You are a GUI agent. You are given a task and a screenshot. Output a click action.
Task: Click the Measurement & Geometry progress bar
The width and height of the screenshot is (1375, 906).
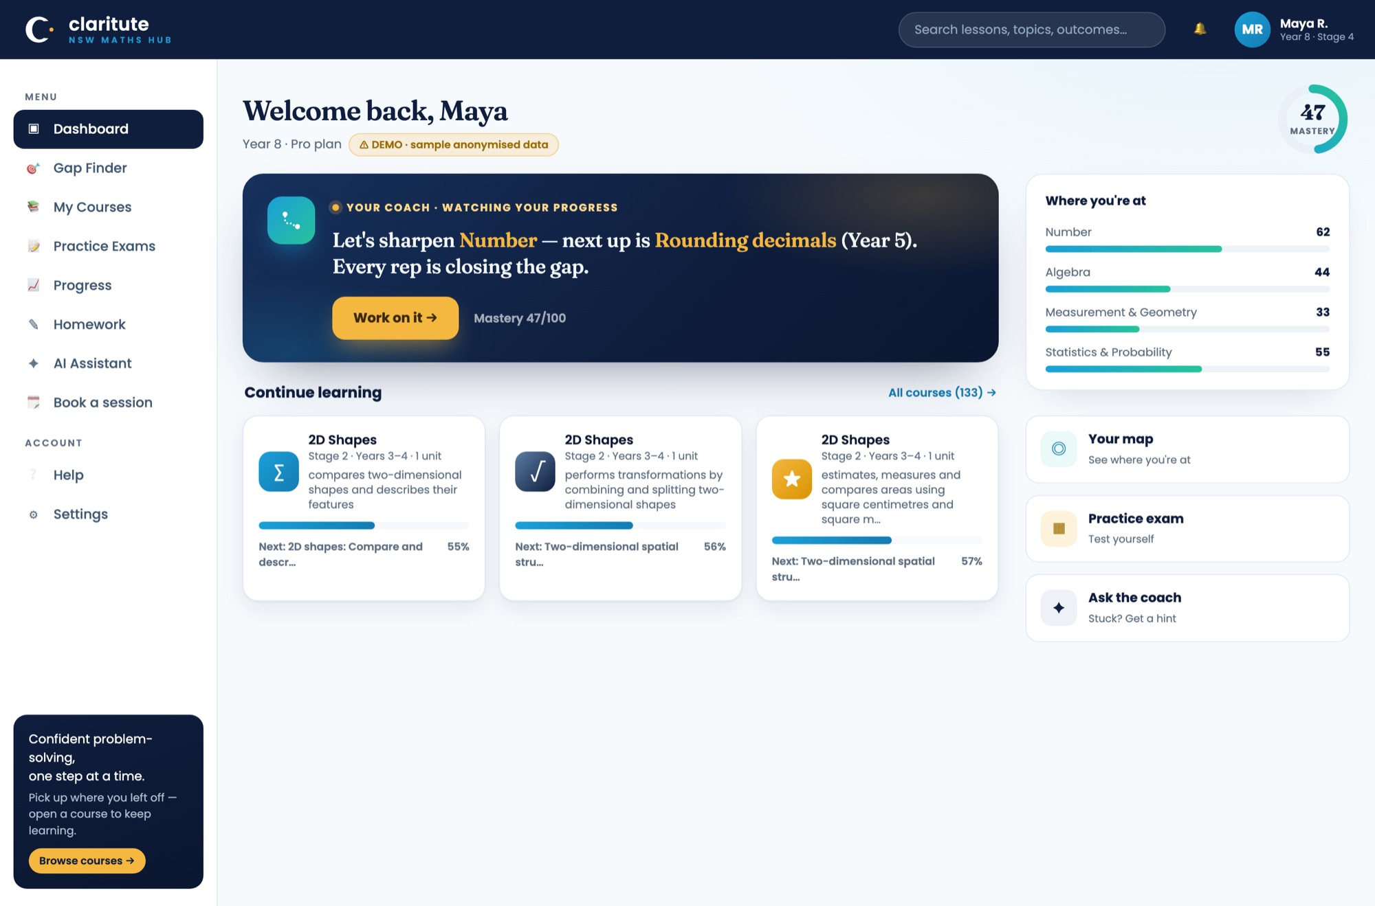(1187, 329)
